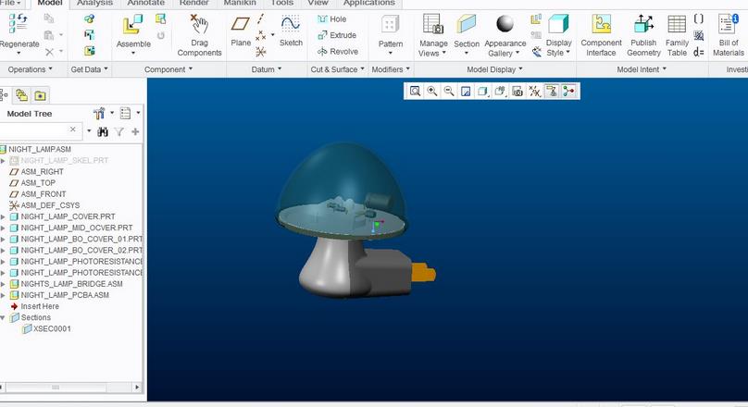Expand the NIGHT_LAMP_COVER.PRT tree node
748x407 pixels.
point(3,216)
